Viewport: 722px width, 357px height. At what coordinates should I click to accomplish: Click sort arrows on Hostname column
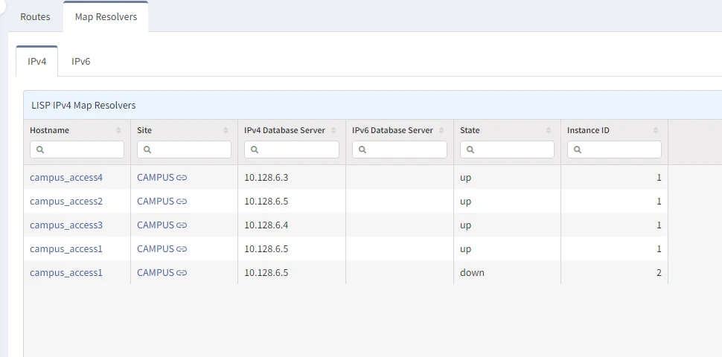pyautogui.click(x=119, y=130)
